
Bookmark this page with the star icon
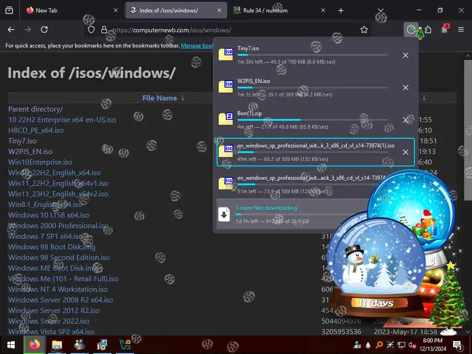pos(364,29)
